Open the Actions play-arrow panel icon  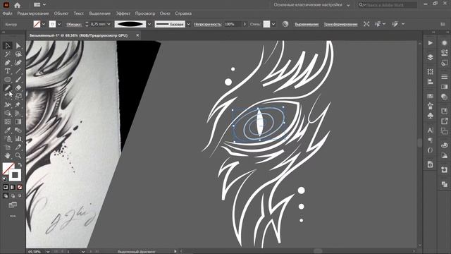point(431,42)
